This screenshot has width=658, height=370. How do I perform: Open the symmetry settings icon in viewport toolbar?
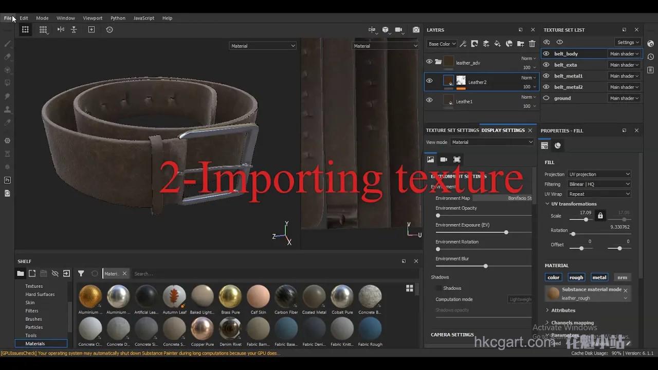pos(372,30)
